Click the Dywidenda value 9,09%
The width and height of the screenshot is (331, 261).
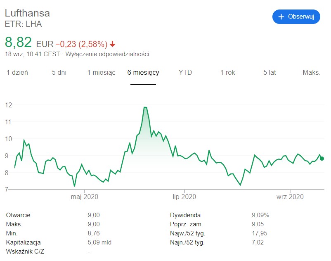tap(260, 215)
